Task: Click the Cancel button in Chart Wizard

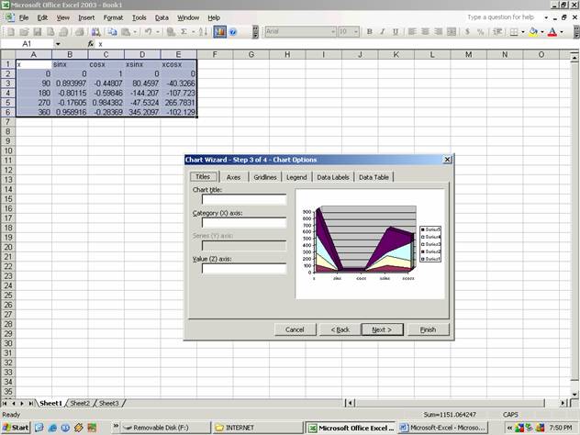Action: pos(295,329)
